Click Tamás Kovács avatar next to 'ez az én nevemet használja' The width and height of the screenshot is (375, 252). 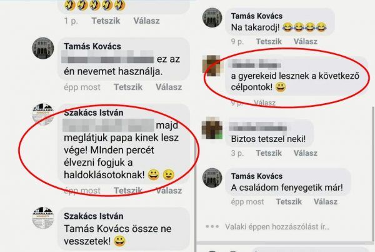click(x=43, y=48)
